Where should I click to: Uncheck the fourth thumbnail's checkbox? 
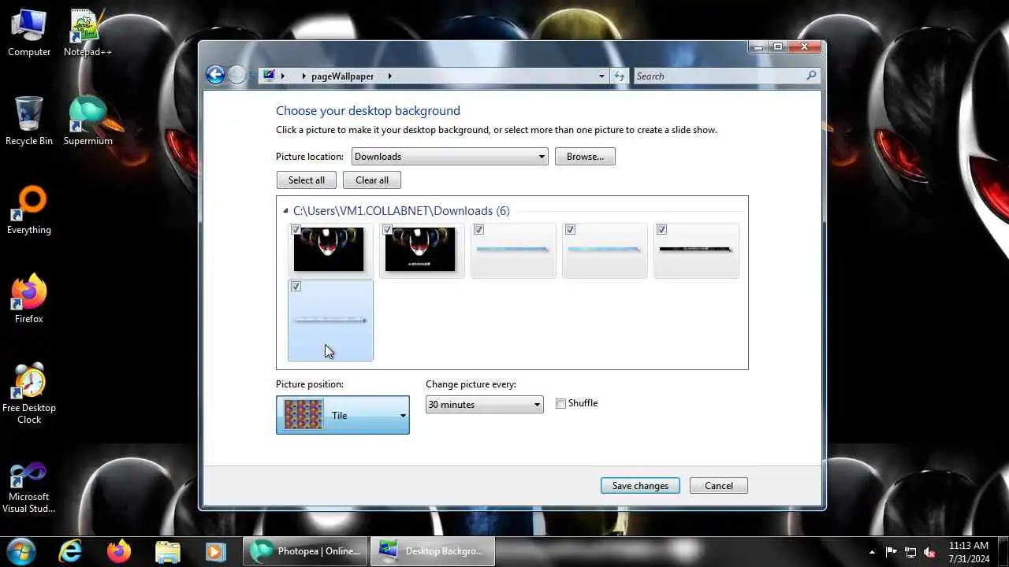click(570, 230)
